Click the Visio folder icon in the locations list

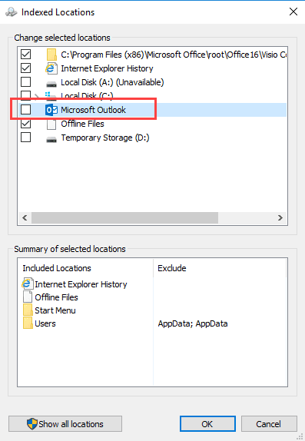(51, 55)
